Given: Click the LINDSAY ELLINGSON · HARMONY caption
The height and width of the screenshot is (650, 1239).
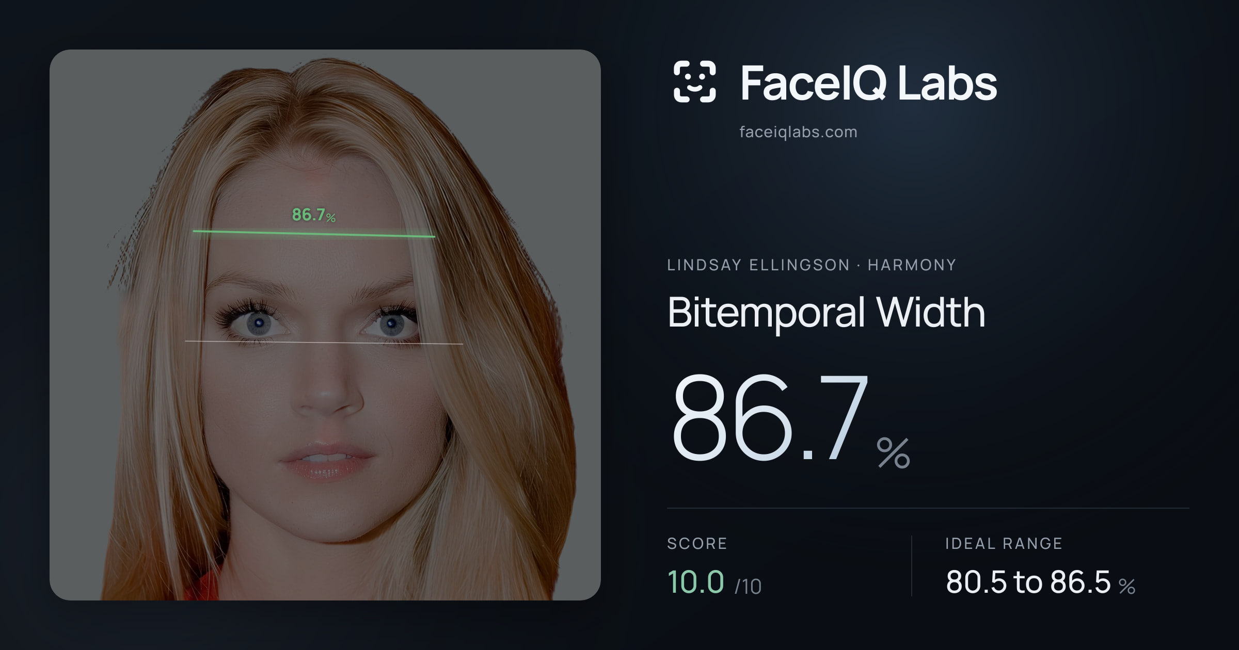Looking at the screenshot, I should pos(812,265).
